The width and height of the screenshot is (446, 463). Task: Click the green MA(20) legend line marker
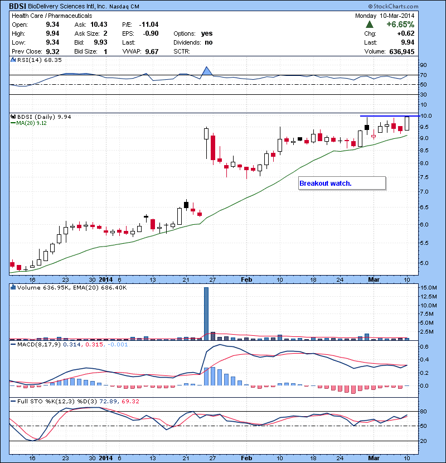(12, 123)
